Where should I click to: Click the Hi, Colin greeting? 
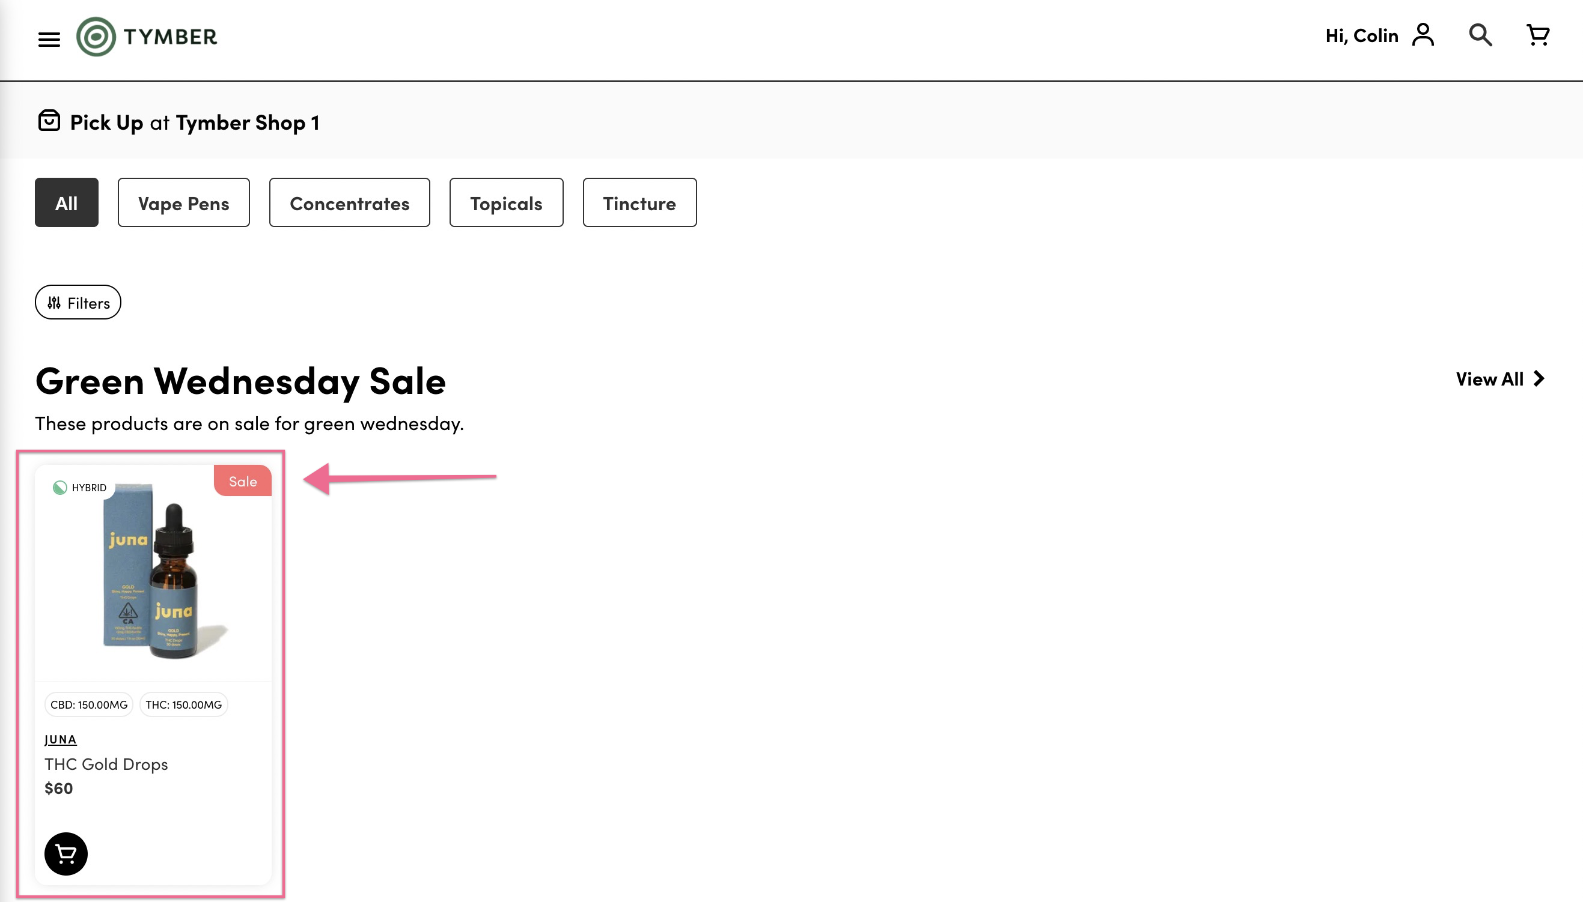coord(1361,36)
